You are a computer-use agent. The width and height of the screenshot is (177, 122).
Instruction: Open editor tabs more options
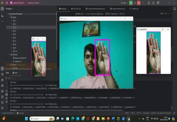click(170, 9)
